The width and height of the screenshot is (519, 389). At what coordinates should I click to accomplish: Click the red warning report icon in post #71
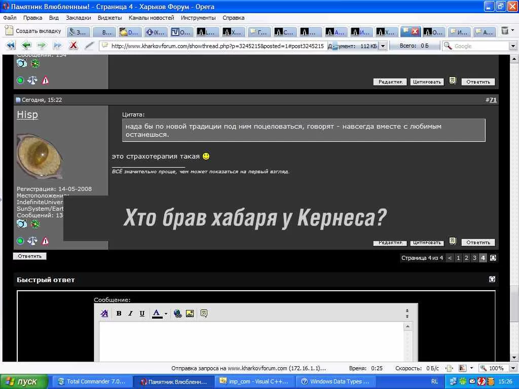tap(46, 241)
